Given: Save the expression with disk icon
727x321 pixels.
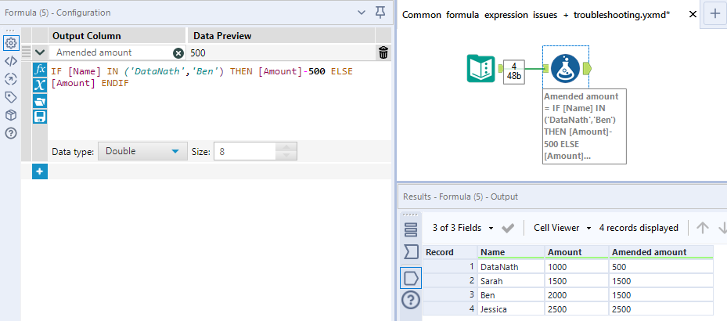Looking at the screenshot, I should click(x=40, y=116).
